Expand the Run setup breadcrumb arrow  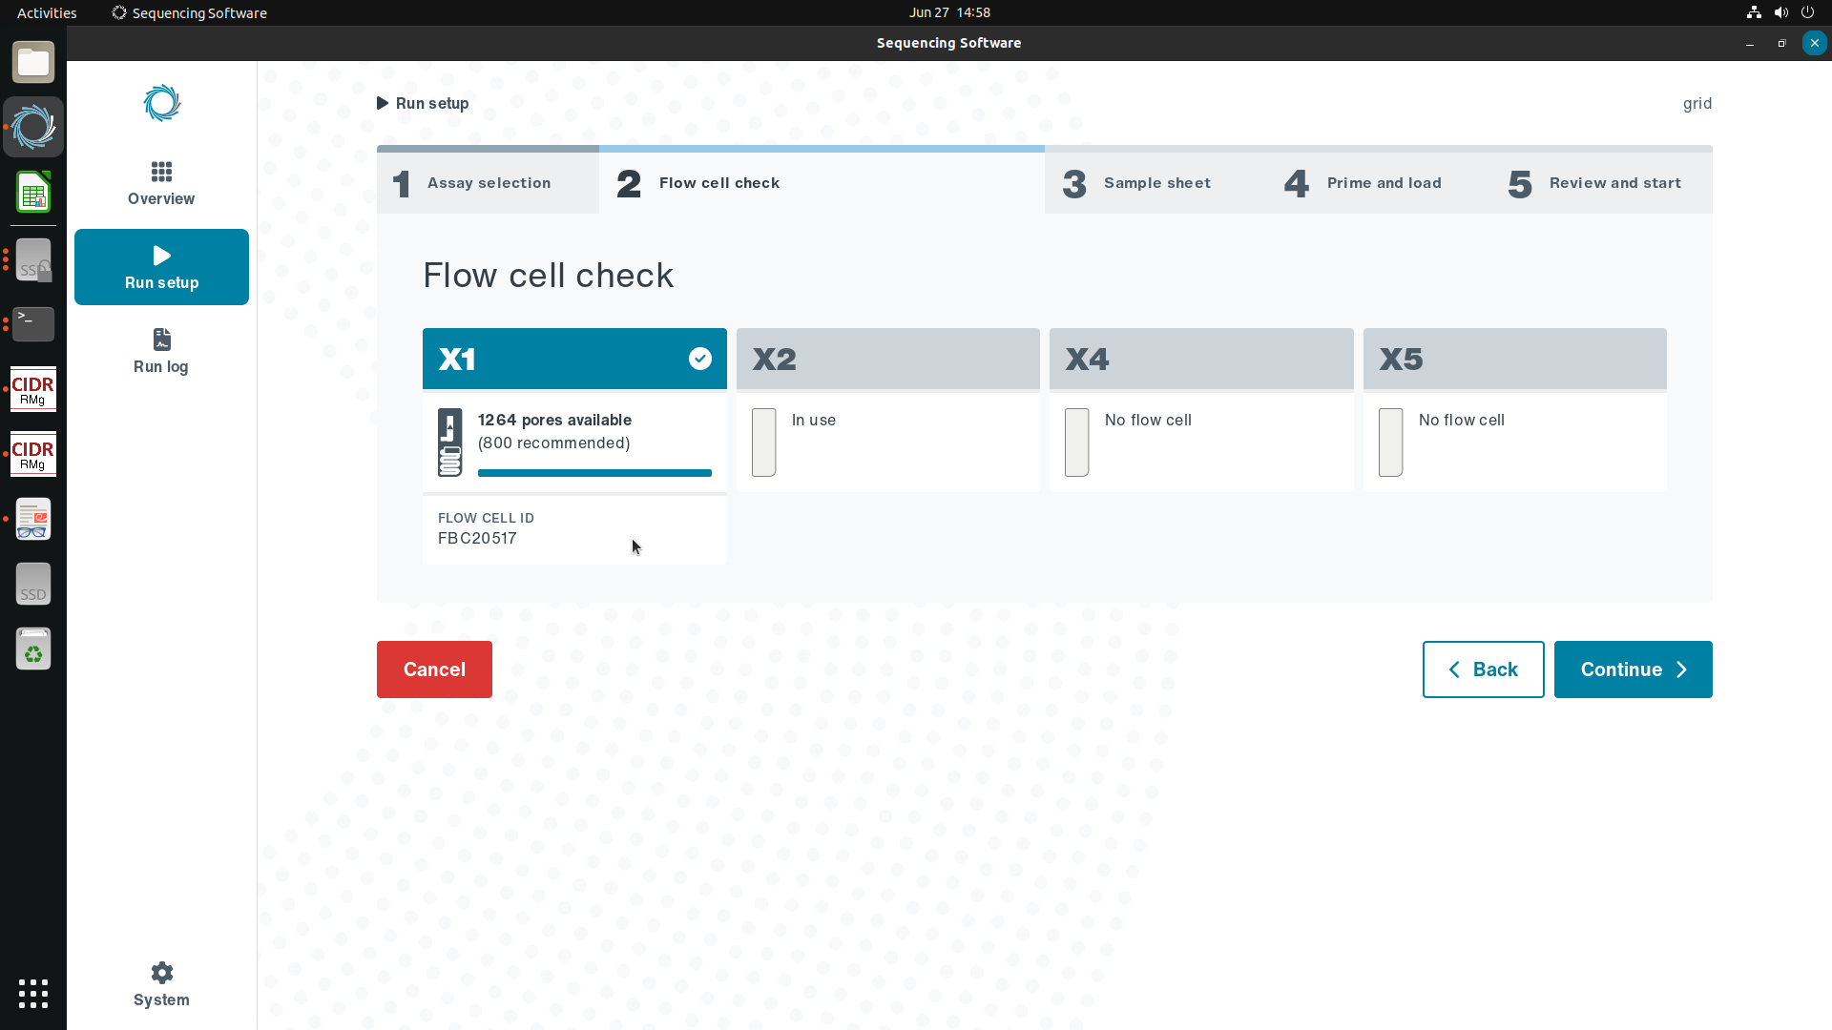tap(383, 103)
